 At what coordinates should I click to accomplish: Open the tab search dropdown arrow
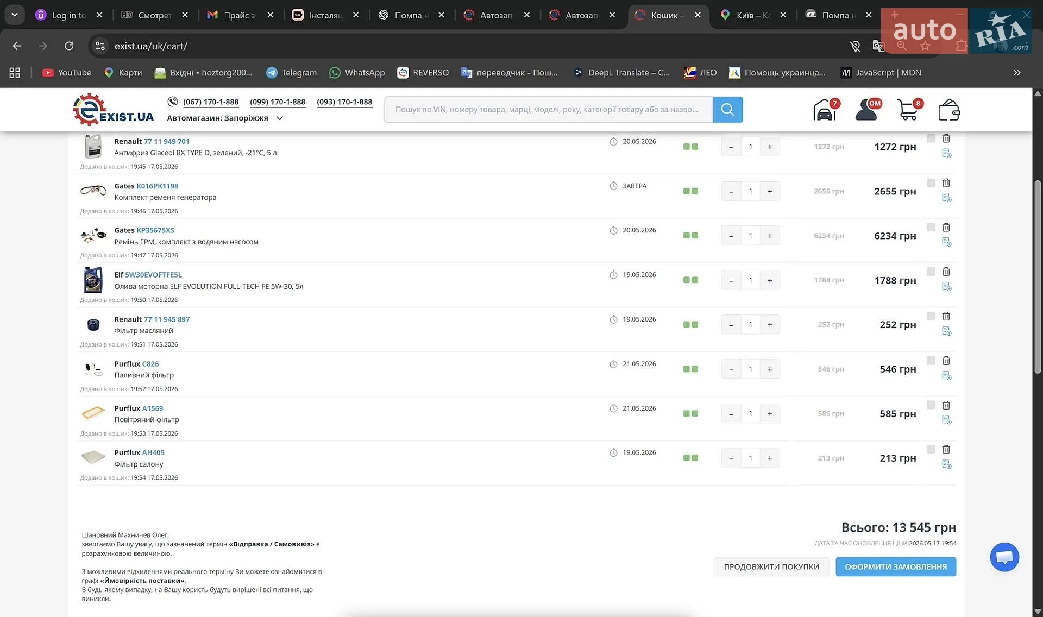15,15
